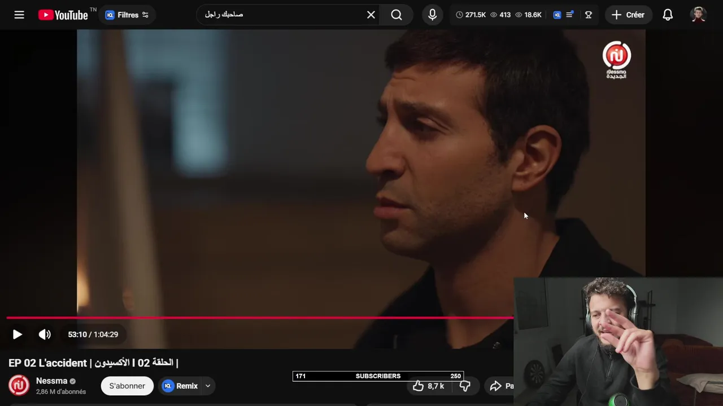
Task: Click the Créer button
Action: point(628,15)
